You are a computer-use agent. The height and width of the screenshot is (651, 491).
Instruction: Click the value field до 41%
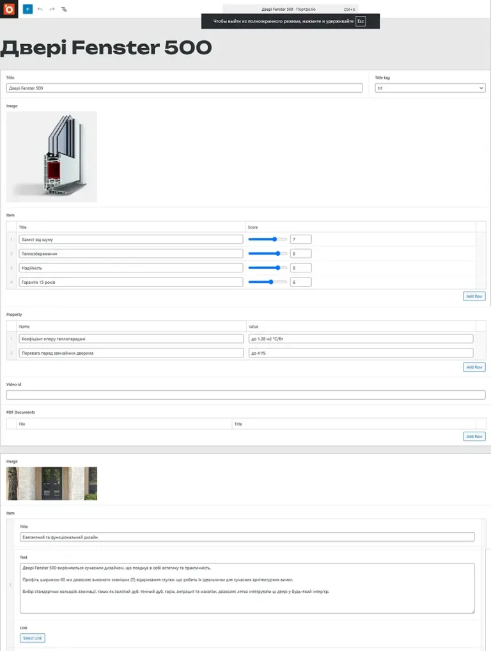click(361, 353)
